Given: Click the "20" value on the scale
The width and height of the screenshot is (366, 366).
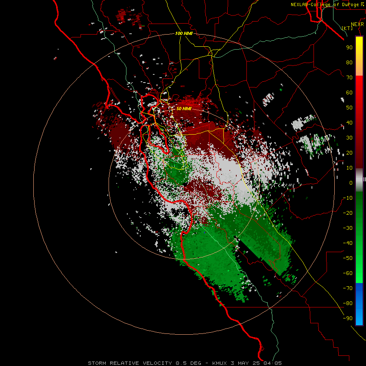Looking at the screenshot, I should [349, 153].
